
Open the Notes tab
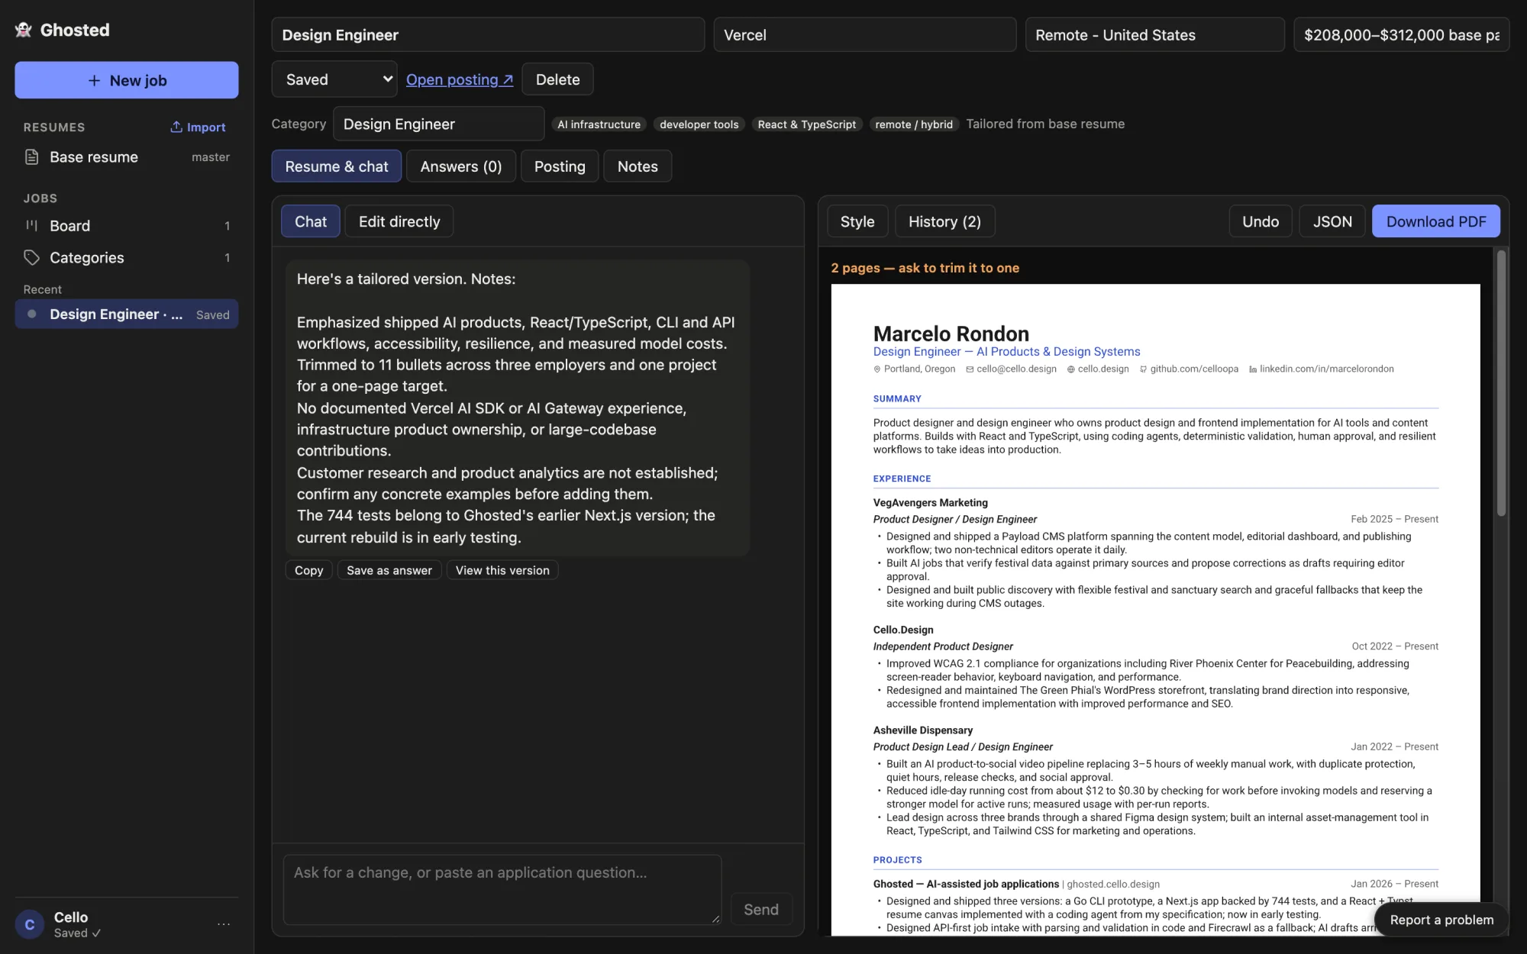click(638, 166)
